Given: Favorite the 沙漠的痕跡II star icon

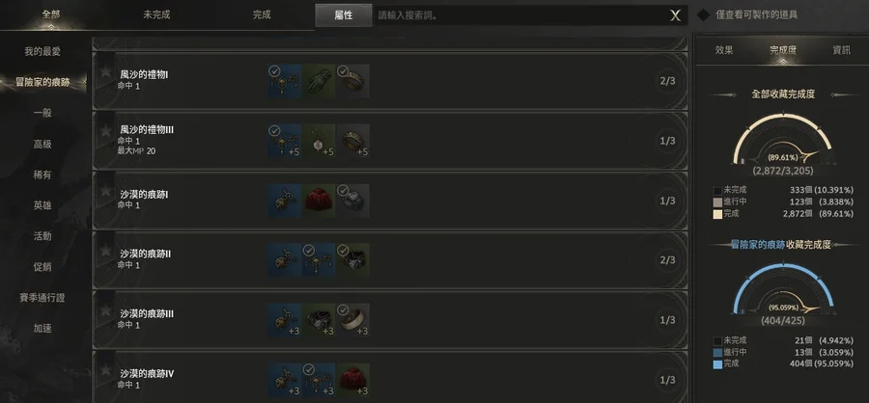Looking at the screenshot, I should tap(104, 252).
